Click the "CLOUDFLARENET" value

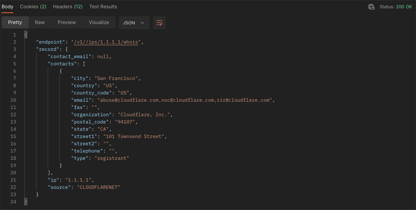tap(99, 187)
